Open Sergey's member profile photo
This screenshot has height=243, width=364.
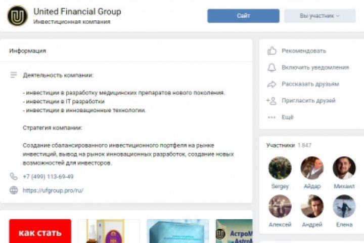click(280, 168)
